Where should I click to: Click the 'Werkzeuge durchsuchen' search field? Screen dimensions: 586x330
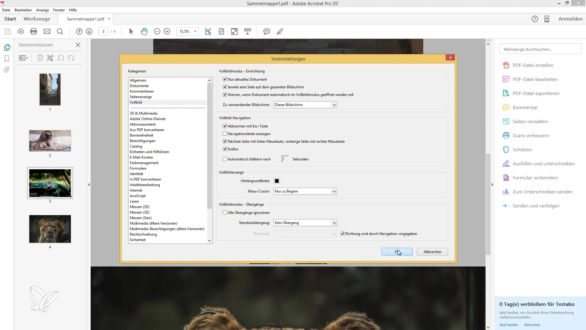(x=540, y=49)
